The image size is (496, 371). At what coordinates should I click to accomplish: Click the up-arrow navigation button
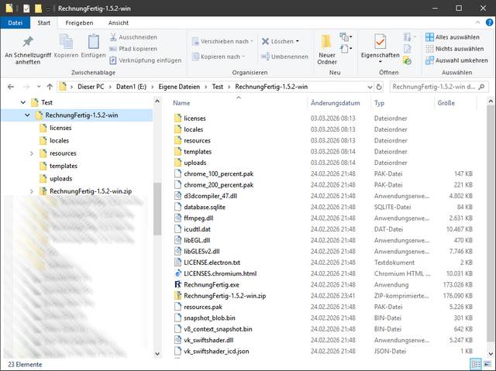point(50,87)
